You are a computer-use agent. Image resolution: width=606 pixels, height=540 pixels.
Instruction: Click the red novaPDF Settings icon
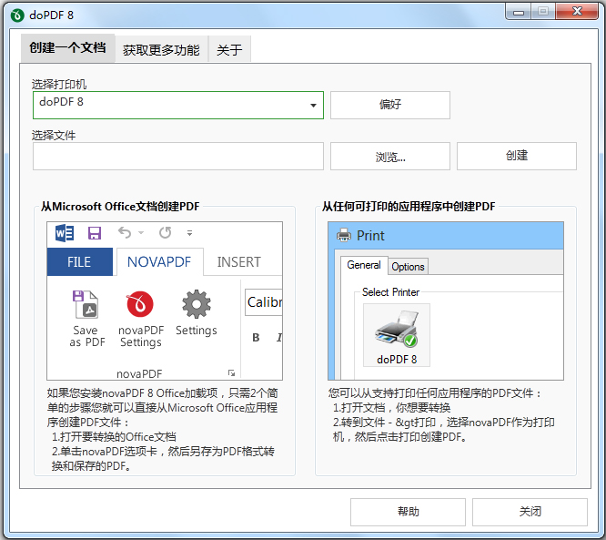tap(140, 304)
